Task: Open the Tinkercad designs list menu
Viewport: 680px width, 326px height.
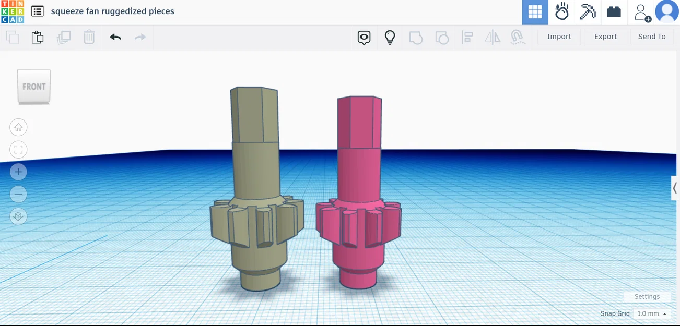Action: point(36,11)
